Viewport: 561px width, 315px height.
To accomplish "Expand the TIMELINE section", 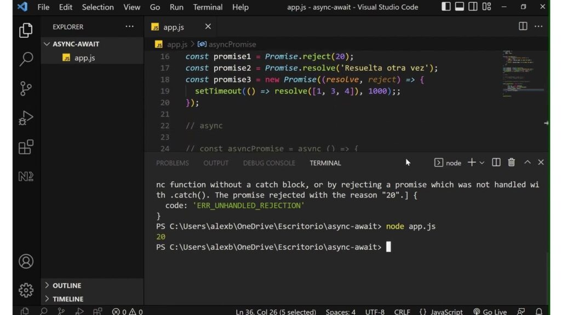I will 67,299.
